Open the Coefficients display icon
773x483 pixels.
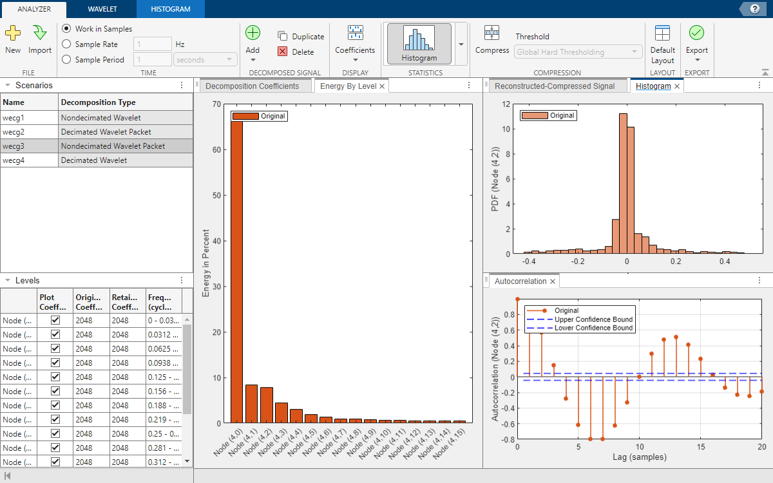point(355,33)
